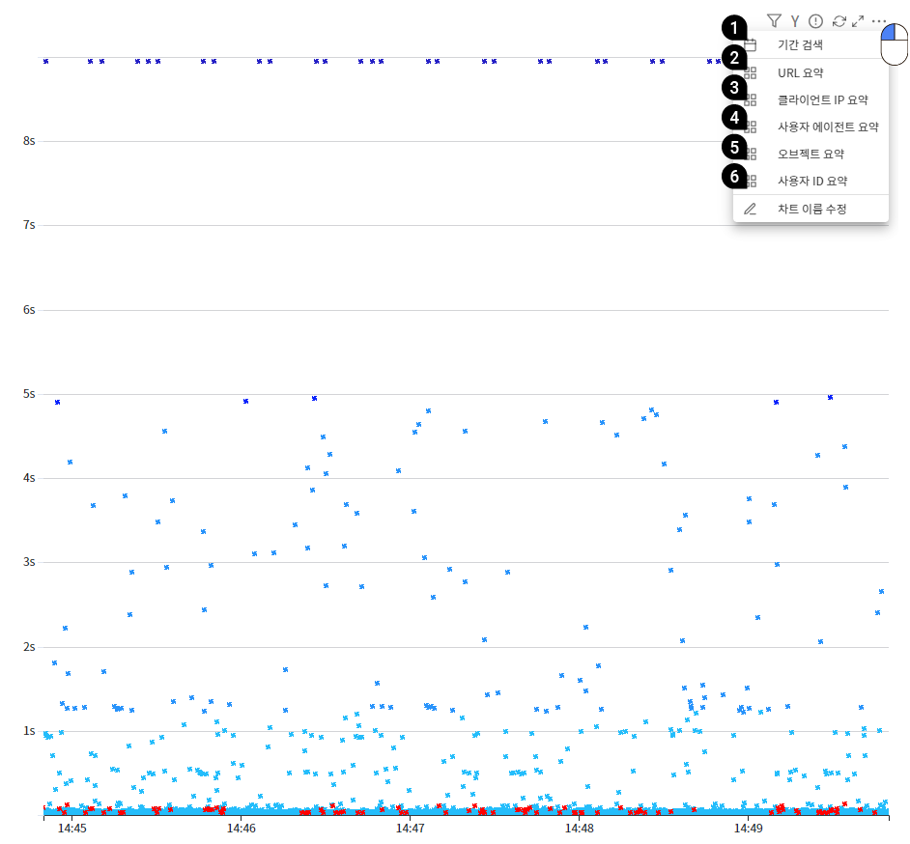Open 사용자 에이전트 요약 from the menu
This screenshot has height=844, width=910.
pos(828,127)
